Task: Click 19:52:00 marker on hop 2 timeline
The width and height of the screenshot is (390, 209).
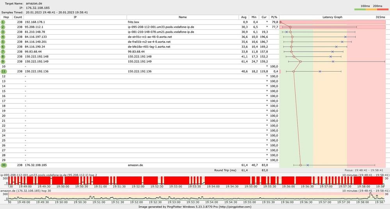Action: tap(138, 186)
